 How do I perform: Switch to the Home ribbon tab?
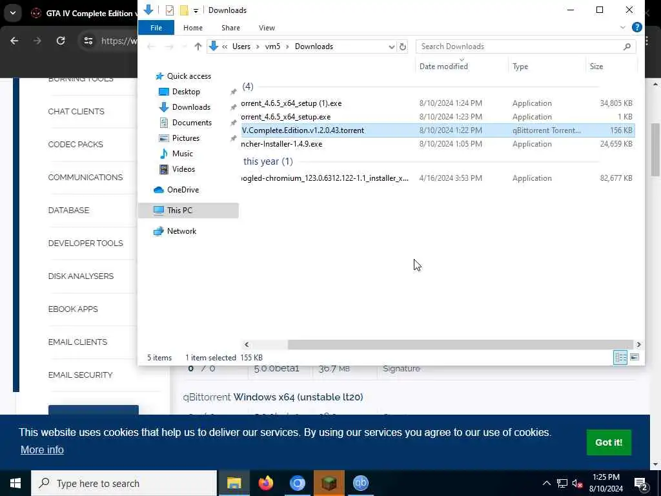(192, 28)
